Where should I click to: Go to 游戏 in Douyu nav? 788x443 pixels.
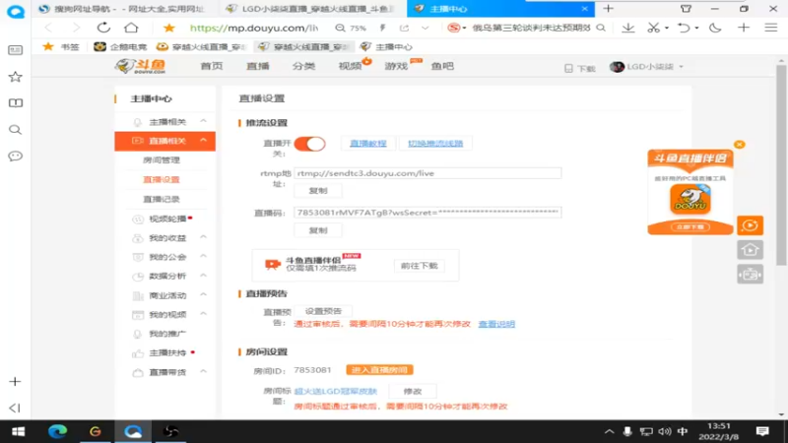397,66
